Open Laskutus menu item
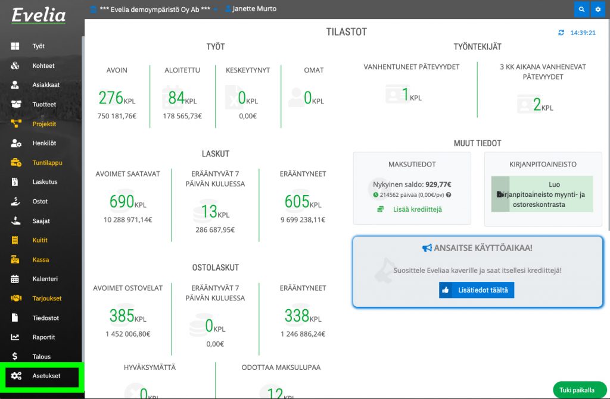 pos(45,182)
